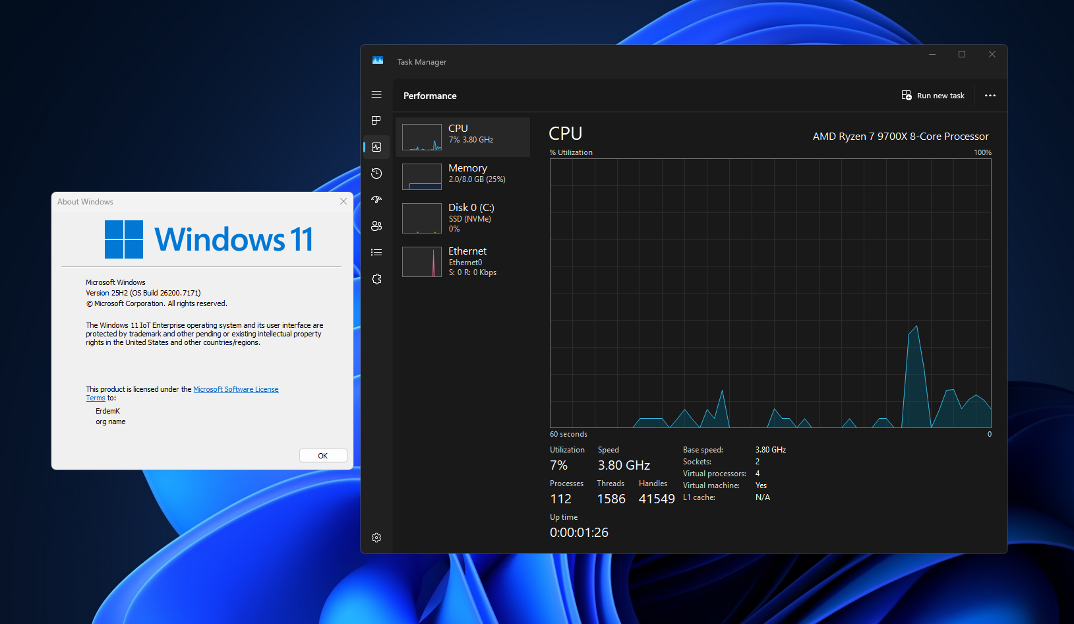The width and height of the screenshot is (1074, 624).
Task: Open Task Manager settings gear icon
Action: pos(376,538)
